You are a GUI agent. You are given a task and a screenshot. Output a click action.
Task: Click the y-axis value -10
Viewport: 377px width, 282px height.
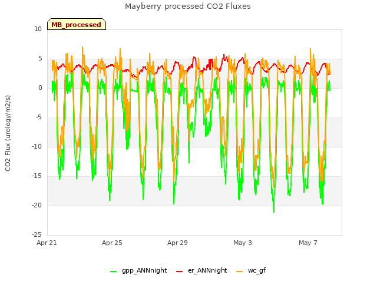pyautogui.click(x=37, y=146)
